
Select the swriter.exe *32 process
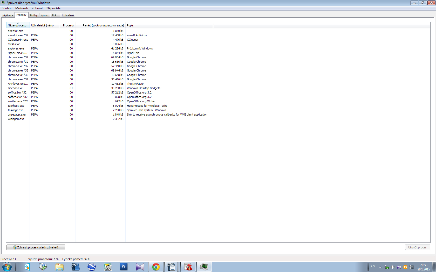[x=110, y=101]
